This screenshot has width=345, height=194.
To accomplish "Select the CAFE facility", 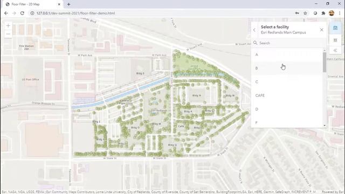I will click(287, 95).
